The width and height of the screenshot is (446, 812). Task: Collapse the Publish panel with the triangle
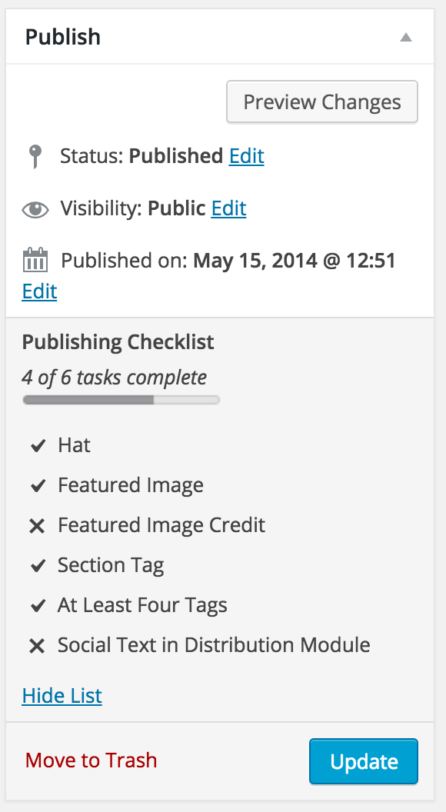406,37
